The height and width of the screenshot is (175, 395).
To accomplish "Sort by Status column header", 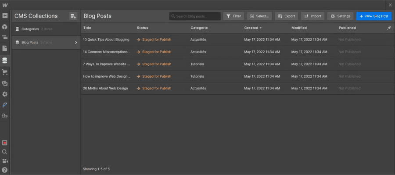I will point(143,28).
